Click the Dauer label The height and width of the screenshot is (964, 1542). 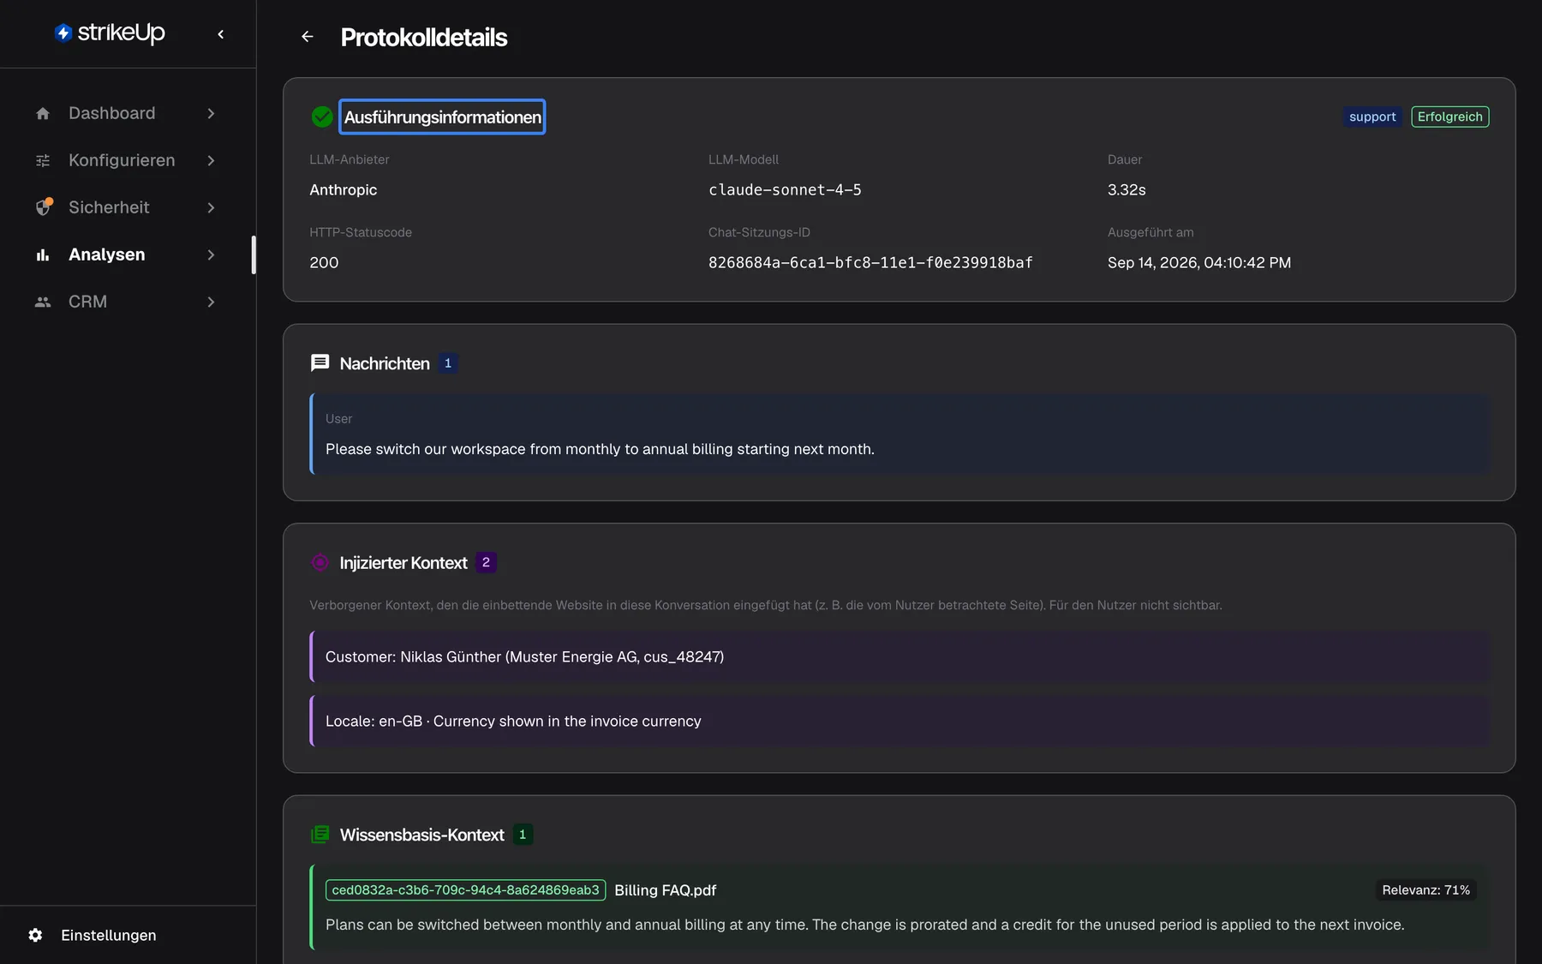(1125, 159)
